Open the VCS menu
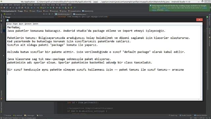This screenshot has height=119, width=211. pyautogui.click(x=58, y=5)
